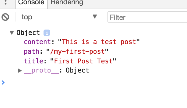Open the "top" execution context dropdown
Image resolution: width=187 pixels, height=108 pixels.
pos(59,17)
